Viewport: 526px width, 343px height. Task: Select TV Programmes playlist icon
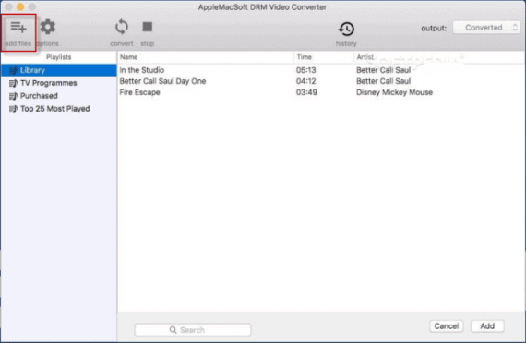[x=14, y=83]
